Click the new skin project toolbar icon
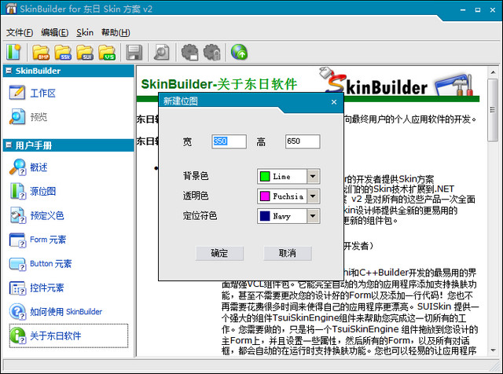 [13, 53]
